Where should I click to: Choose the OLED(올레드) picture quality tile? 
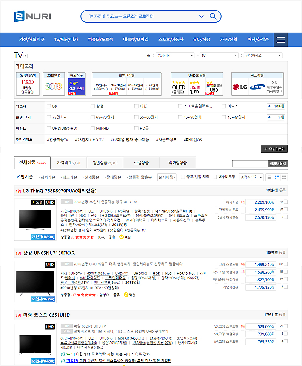coord(179,87)
